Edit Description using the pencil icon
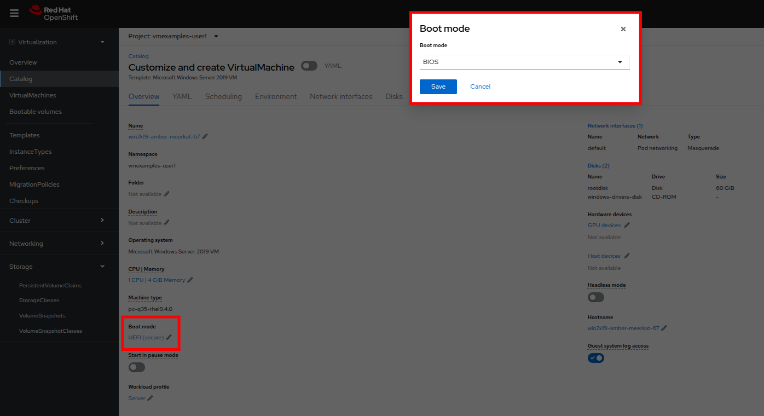764x416 pixels. pos(166,223)
